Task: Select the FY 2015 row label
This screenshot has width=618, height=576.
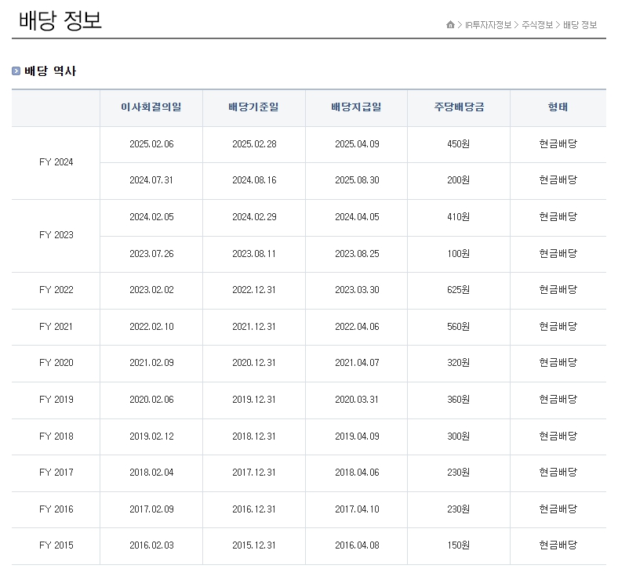Action: pos(56,545)
